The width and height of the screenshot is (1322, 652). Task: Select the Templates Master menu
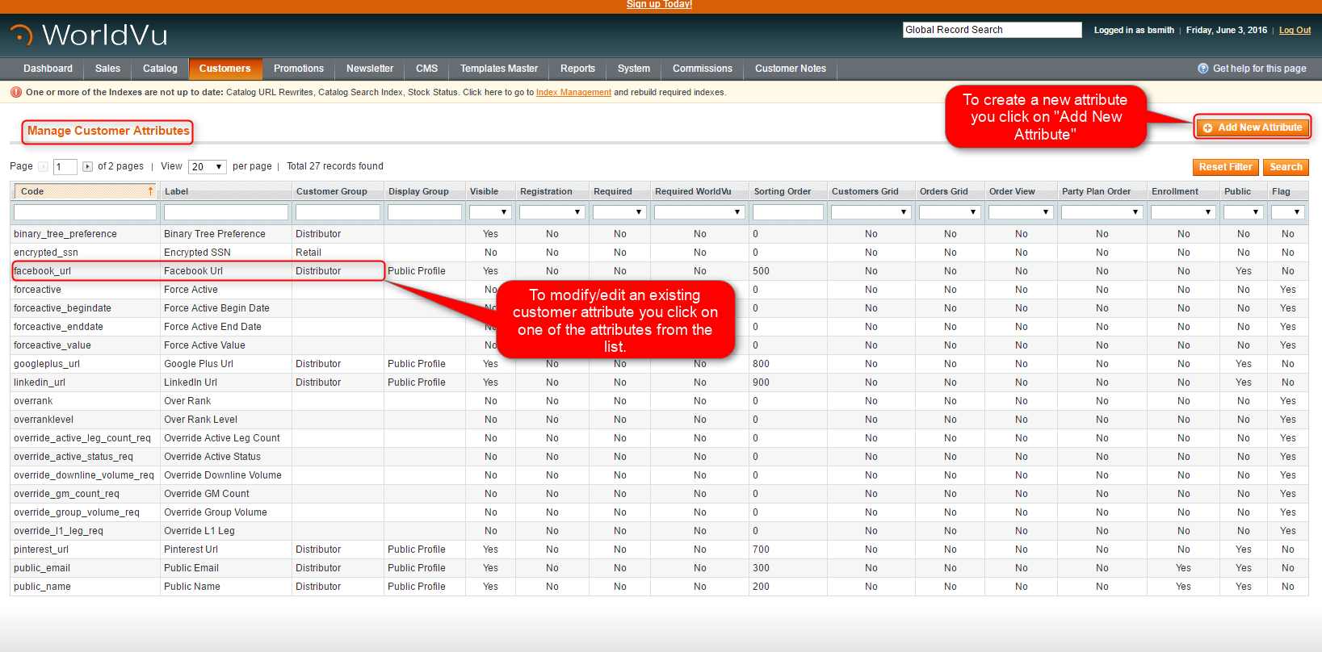coord(498,69)
